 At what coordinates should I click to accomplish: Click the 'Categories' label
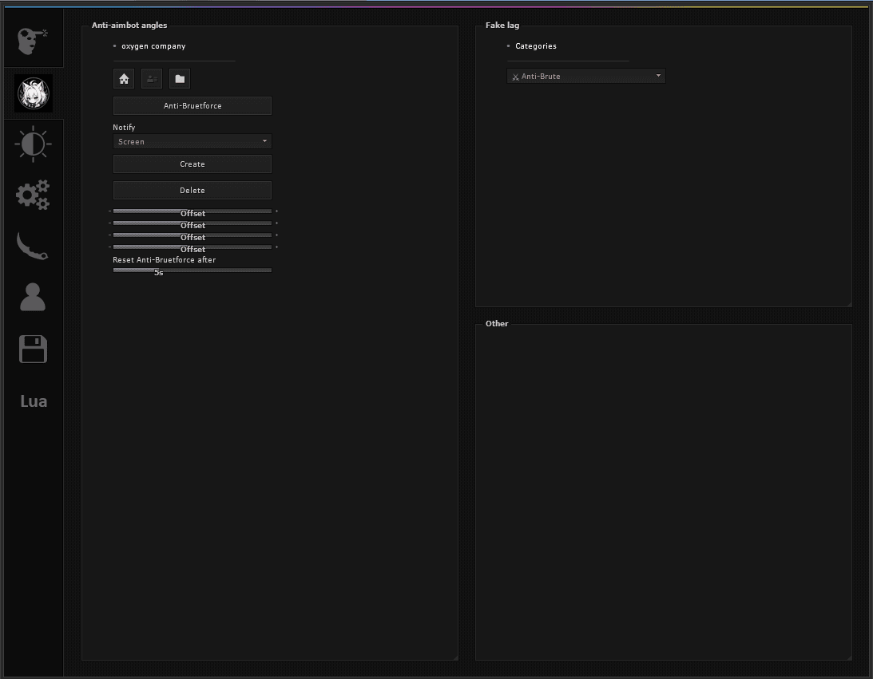536,46
